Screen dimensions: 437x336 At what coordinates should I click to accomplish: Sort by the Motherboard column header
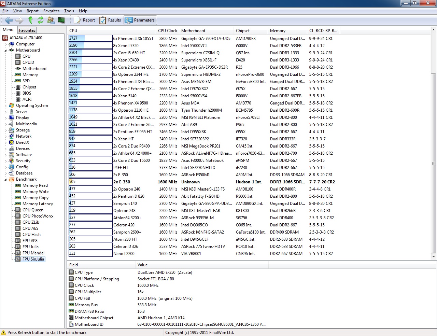pyautogui.click(x=206, y=30)
